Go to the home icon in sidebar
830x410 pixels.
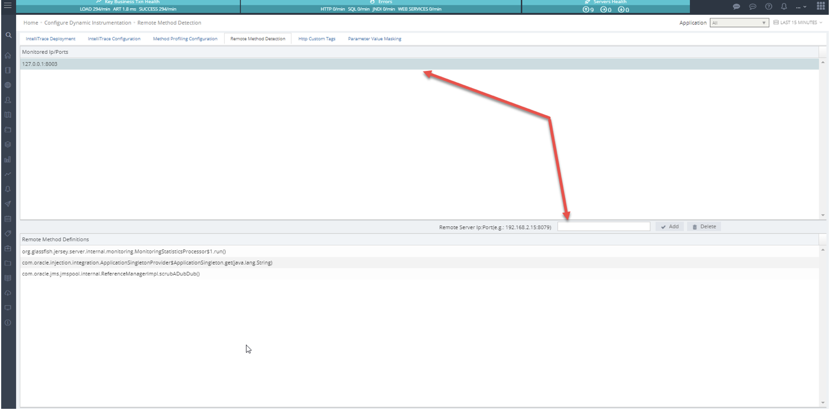[x=8, y=56]
